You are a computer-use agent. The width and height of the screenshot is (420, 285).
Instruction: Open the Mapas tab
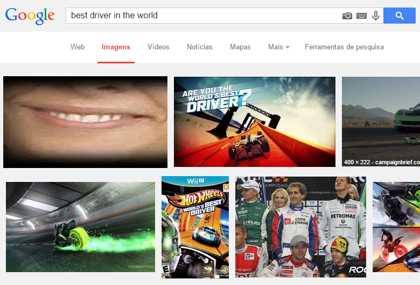point(240,47)
